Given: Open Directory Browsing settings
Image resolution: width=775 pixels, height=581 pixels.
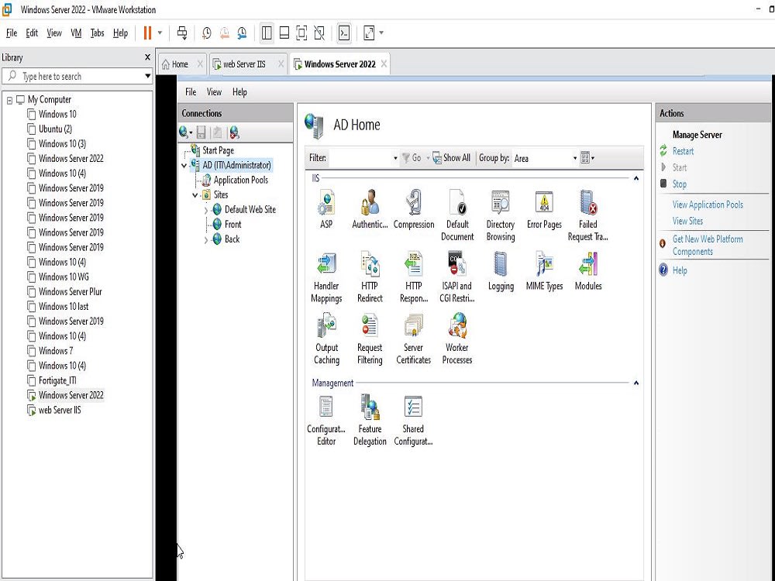Looking at the screenshot, I should [x=500, y=207].
